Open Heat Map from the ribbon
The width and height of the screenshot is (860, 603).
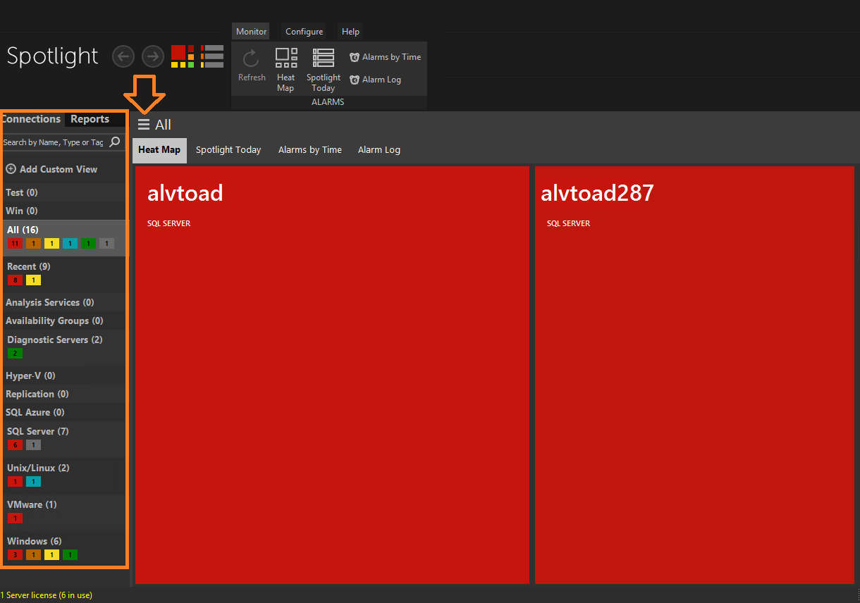point(285,70)
